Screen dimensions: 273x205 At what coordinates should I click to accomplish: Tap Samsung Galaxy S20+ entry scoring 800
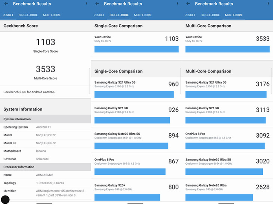[x=136, y=191]
